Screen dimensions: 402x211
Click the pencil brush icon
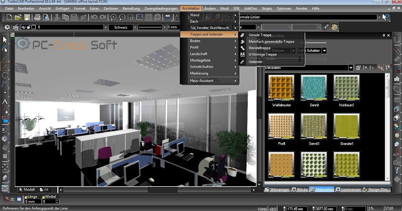click(x=326, y=27)
